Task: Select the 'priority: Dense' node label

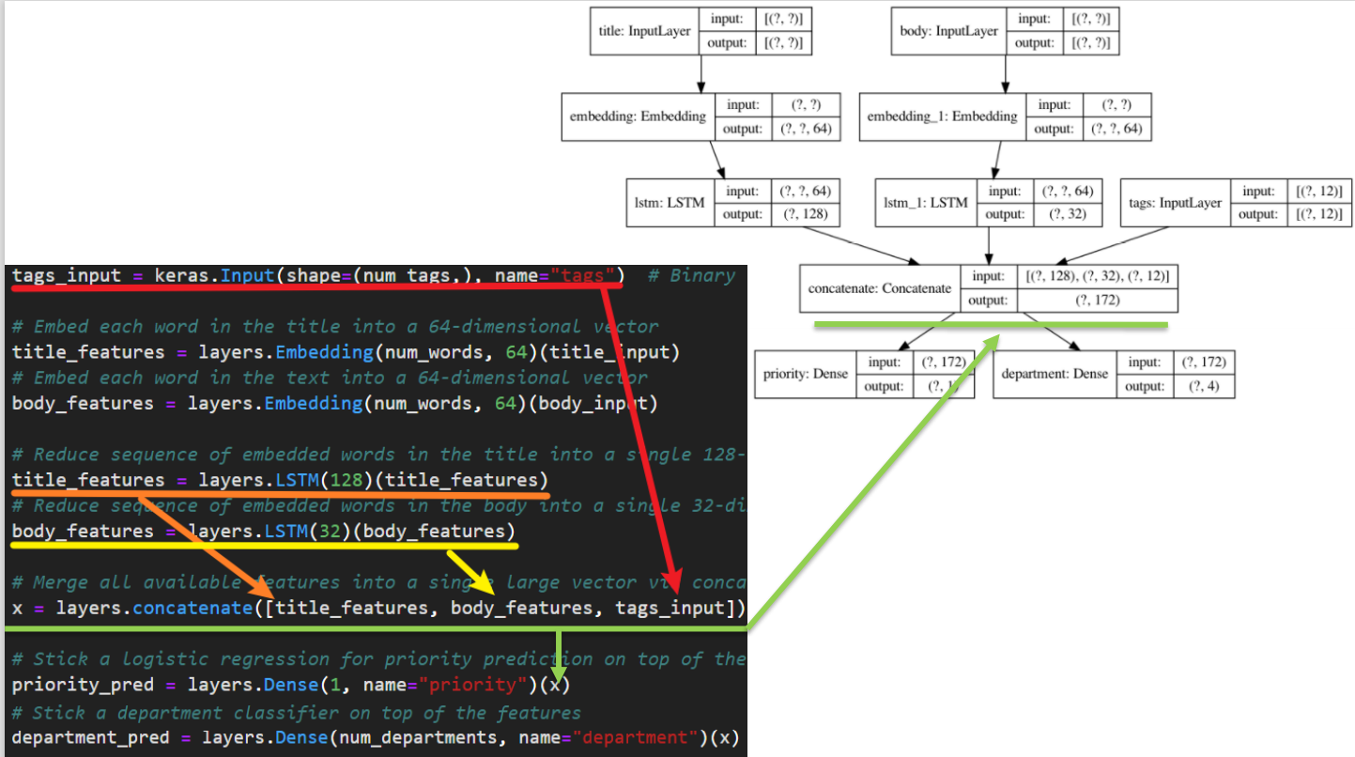Action: pos(806,374)
